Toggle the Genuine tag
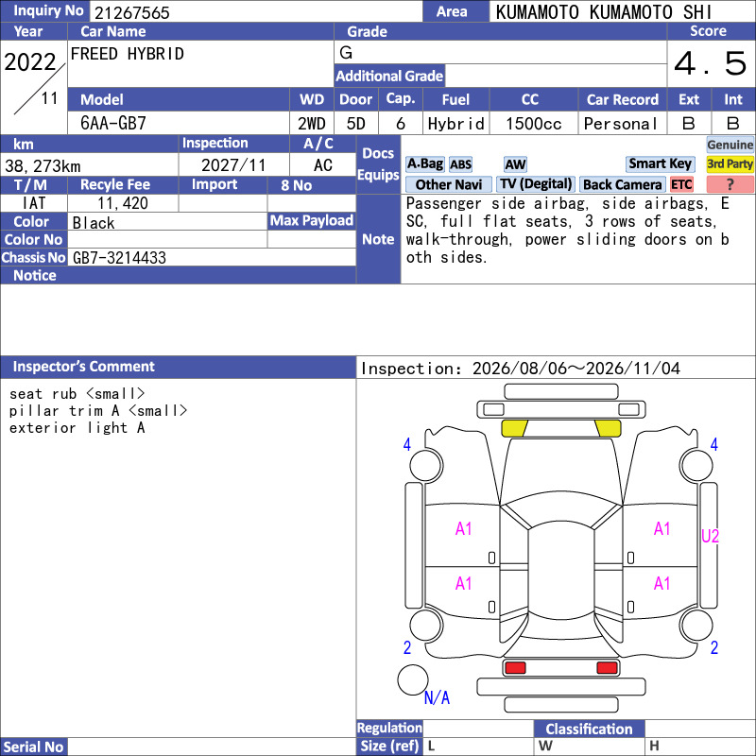This screenshot has height=756, width=756. click(730, 145)
